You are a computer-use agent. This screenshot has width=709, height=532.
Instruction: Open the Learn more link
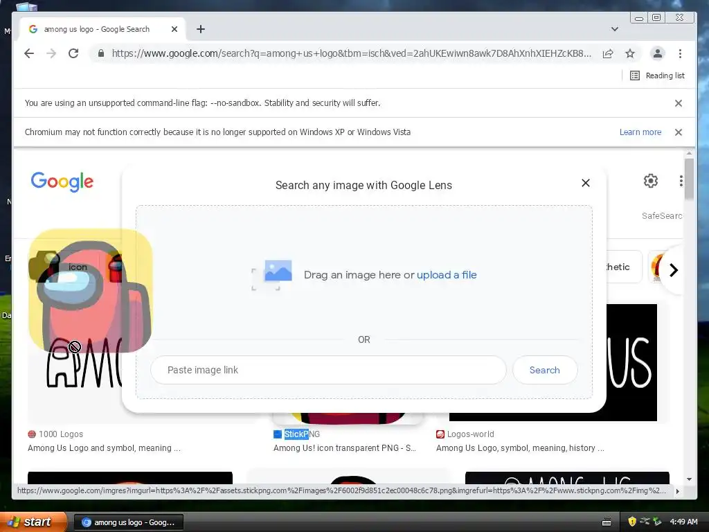click(640, 132)
